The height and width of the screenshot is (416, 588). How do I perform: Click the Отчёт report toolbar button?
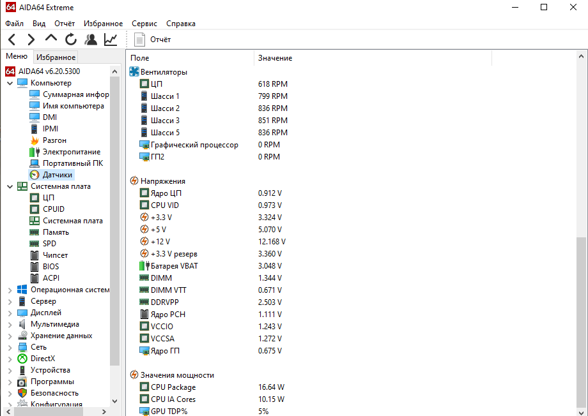pyautogui.click(x=152, y=40)
